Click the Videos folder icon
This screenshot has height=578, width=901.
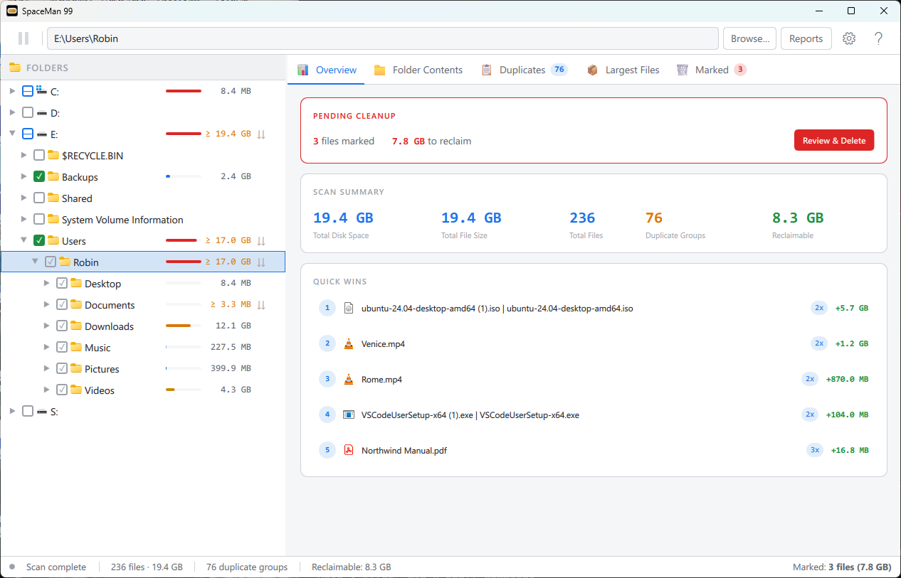point(76,390)
